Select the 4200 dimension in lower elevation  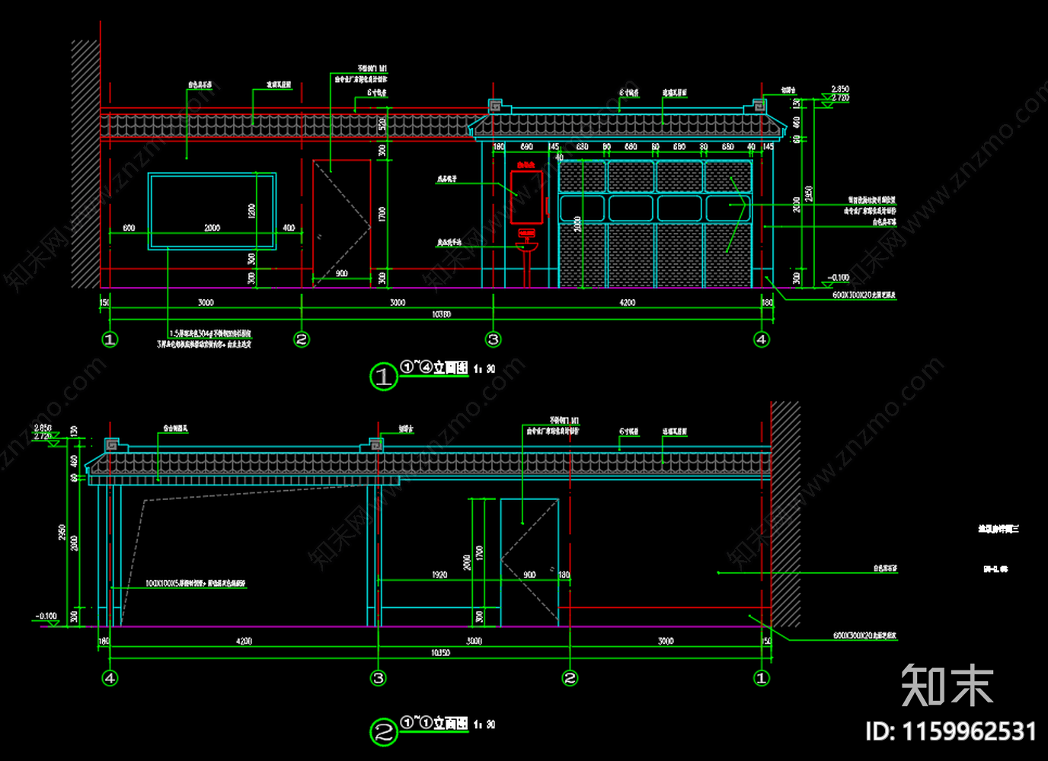pyautogui.click(x=244, y=642)
